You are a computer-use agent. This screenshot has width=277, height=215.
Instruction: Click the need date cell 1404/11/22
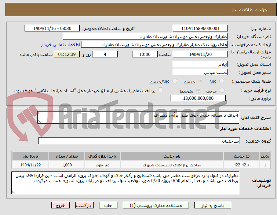pyautogui.click(x=30, y=165)
